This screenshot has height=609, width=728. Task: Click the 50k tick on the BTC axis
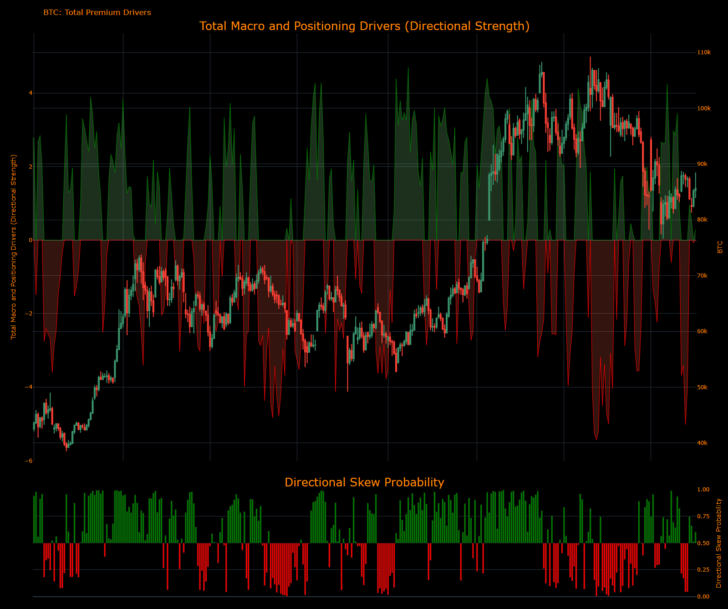[x=703, y=387]
